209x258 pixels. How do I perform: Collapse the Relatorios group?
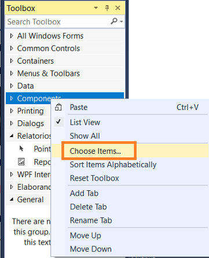click(12, 136)
